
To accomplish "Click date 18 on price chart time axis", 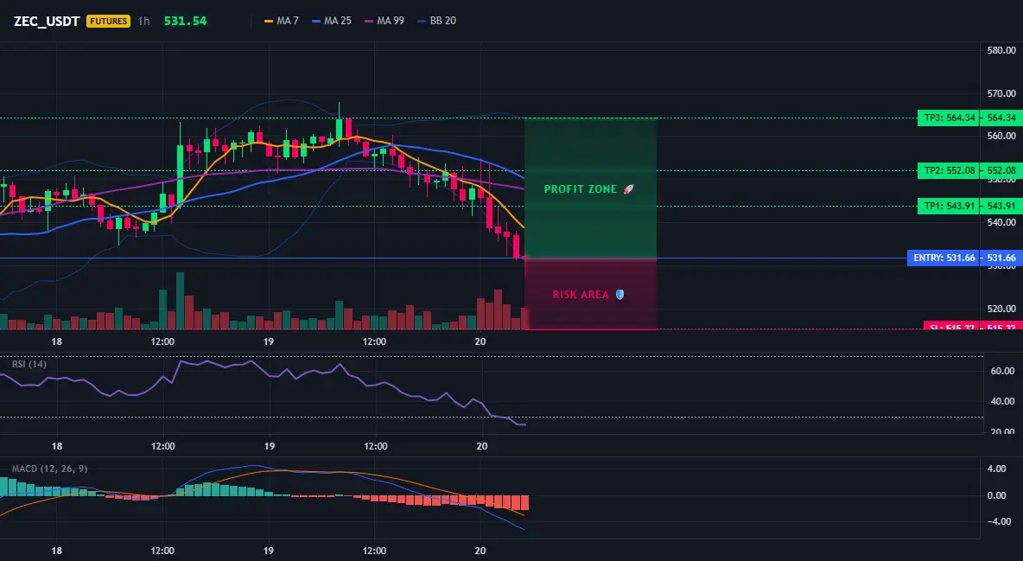I will [57, 341].
